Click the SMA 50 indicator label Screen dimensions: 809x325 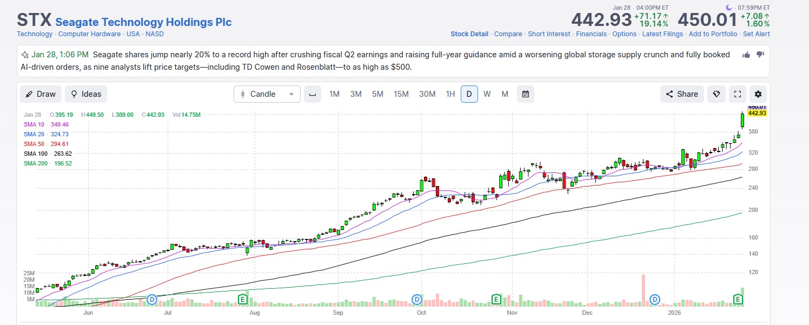(34, 144)
